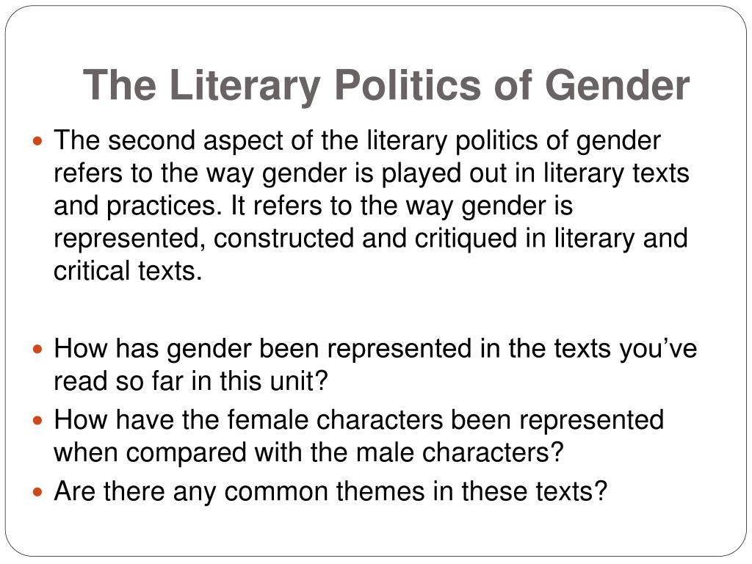Click the words 'critical texts.'
Viewport: 752px width, 564px height.
(x=128, y=271)
